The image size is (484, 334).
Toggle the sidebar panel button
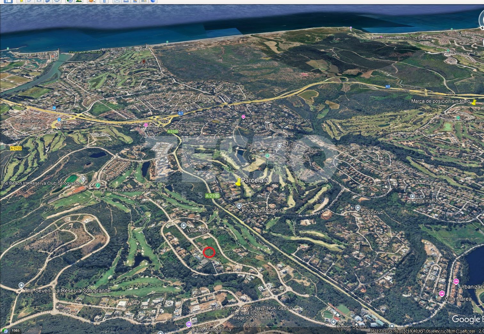pos(8,1)
